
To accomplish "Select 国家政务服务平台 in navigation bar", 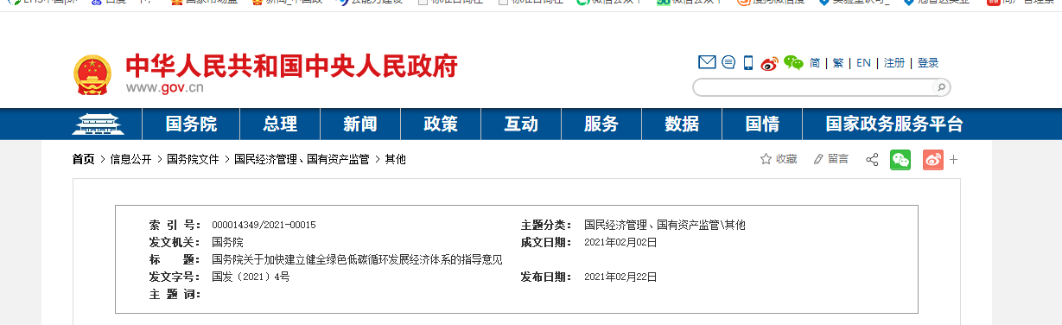I will 894,124.
